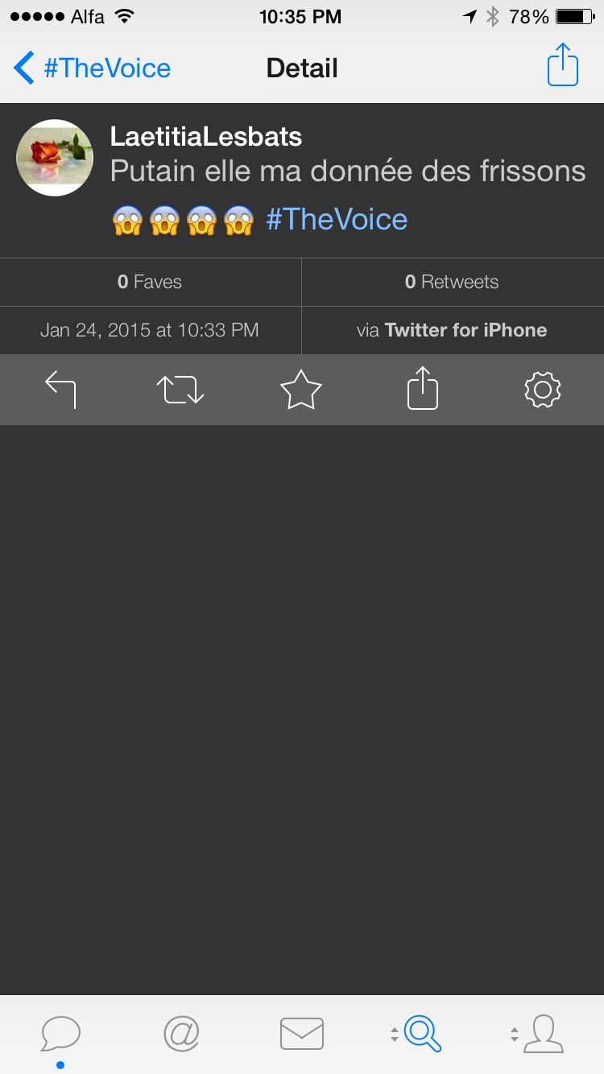Tap the #TheVoice hashtag in the tweet
The width and height of the screenshot is (604, 1074).
tap(337, 219)
